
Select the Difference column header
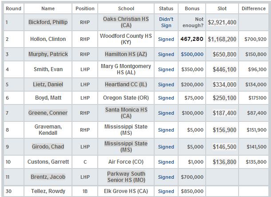[254, 8]
